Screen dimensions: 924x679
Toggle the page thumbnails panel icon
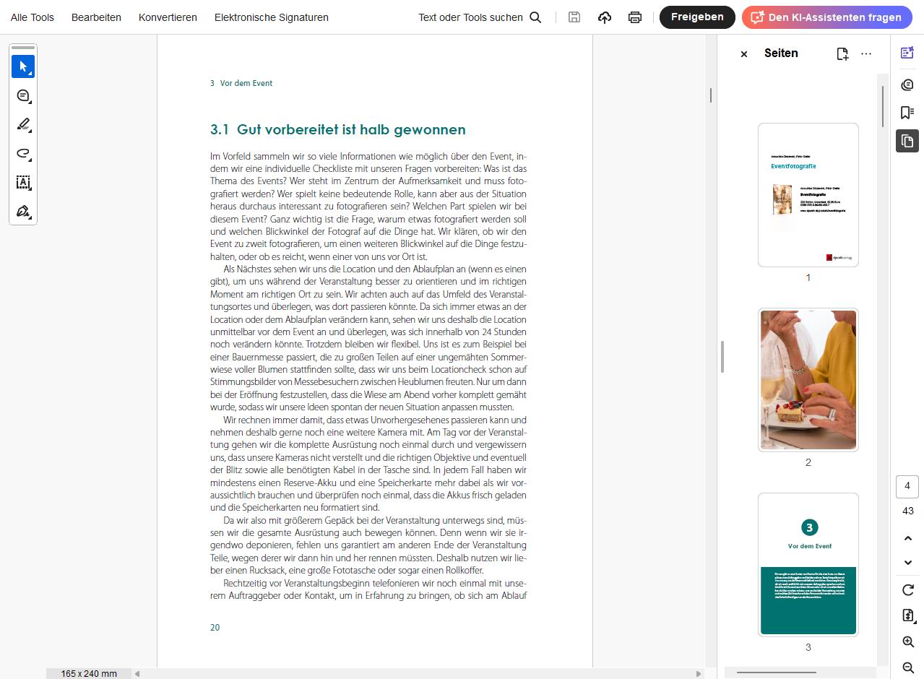907,141
